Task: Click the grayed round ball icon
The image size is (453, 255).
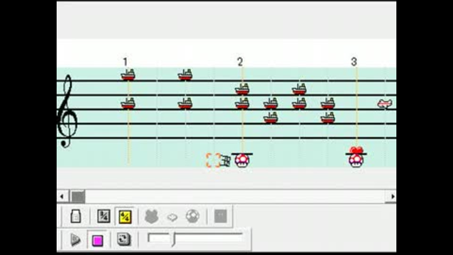Action: (x=193, y=216)
